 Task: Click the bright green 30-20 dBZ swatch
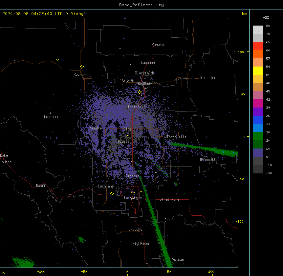(x=258, y=136)
